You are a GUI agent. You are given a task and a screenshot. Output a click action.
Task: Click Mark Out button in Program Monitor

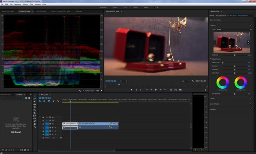141,90
